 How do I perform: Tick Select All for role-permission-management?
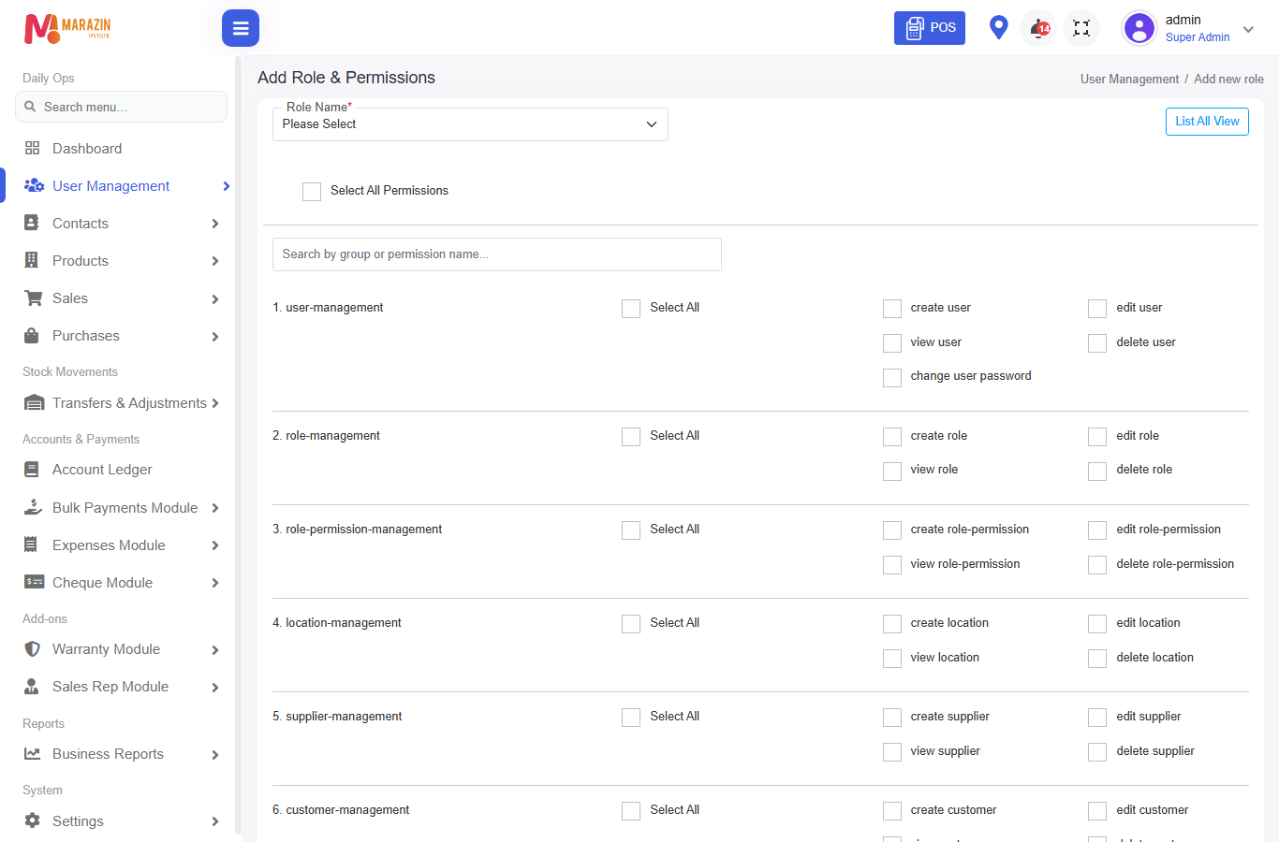pyautogui.click(x=631, y=530)
